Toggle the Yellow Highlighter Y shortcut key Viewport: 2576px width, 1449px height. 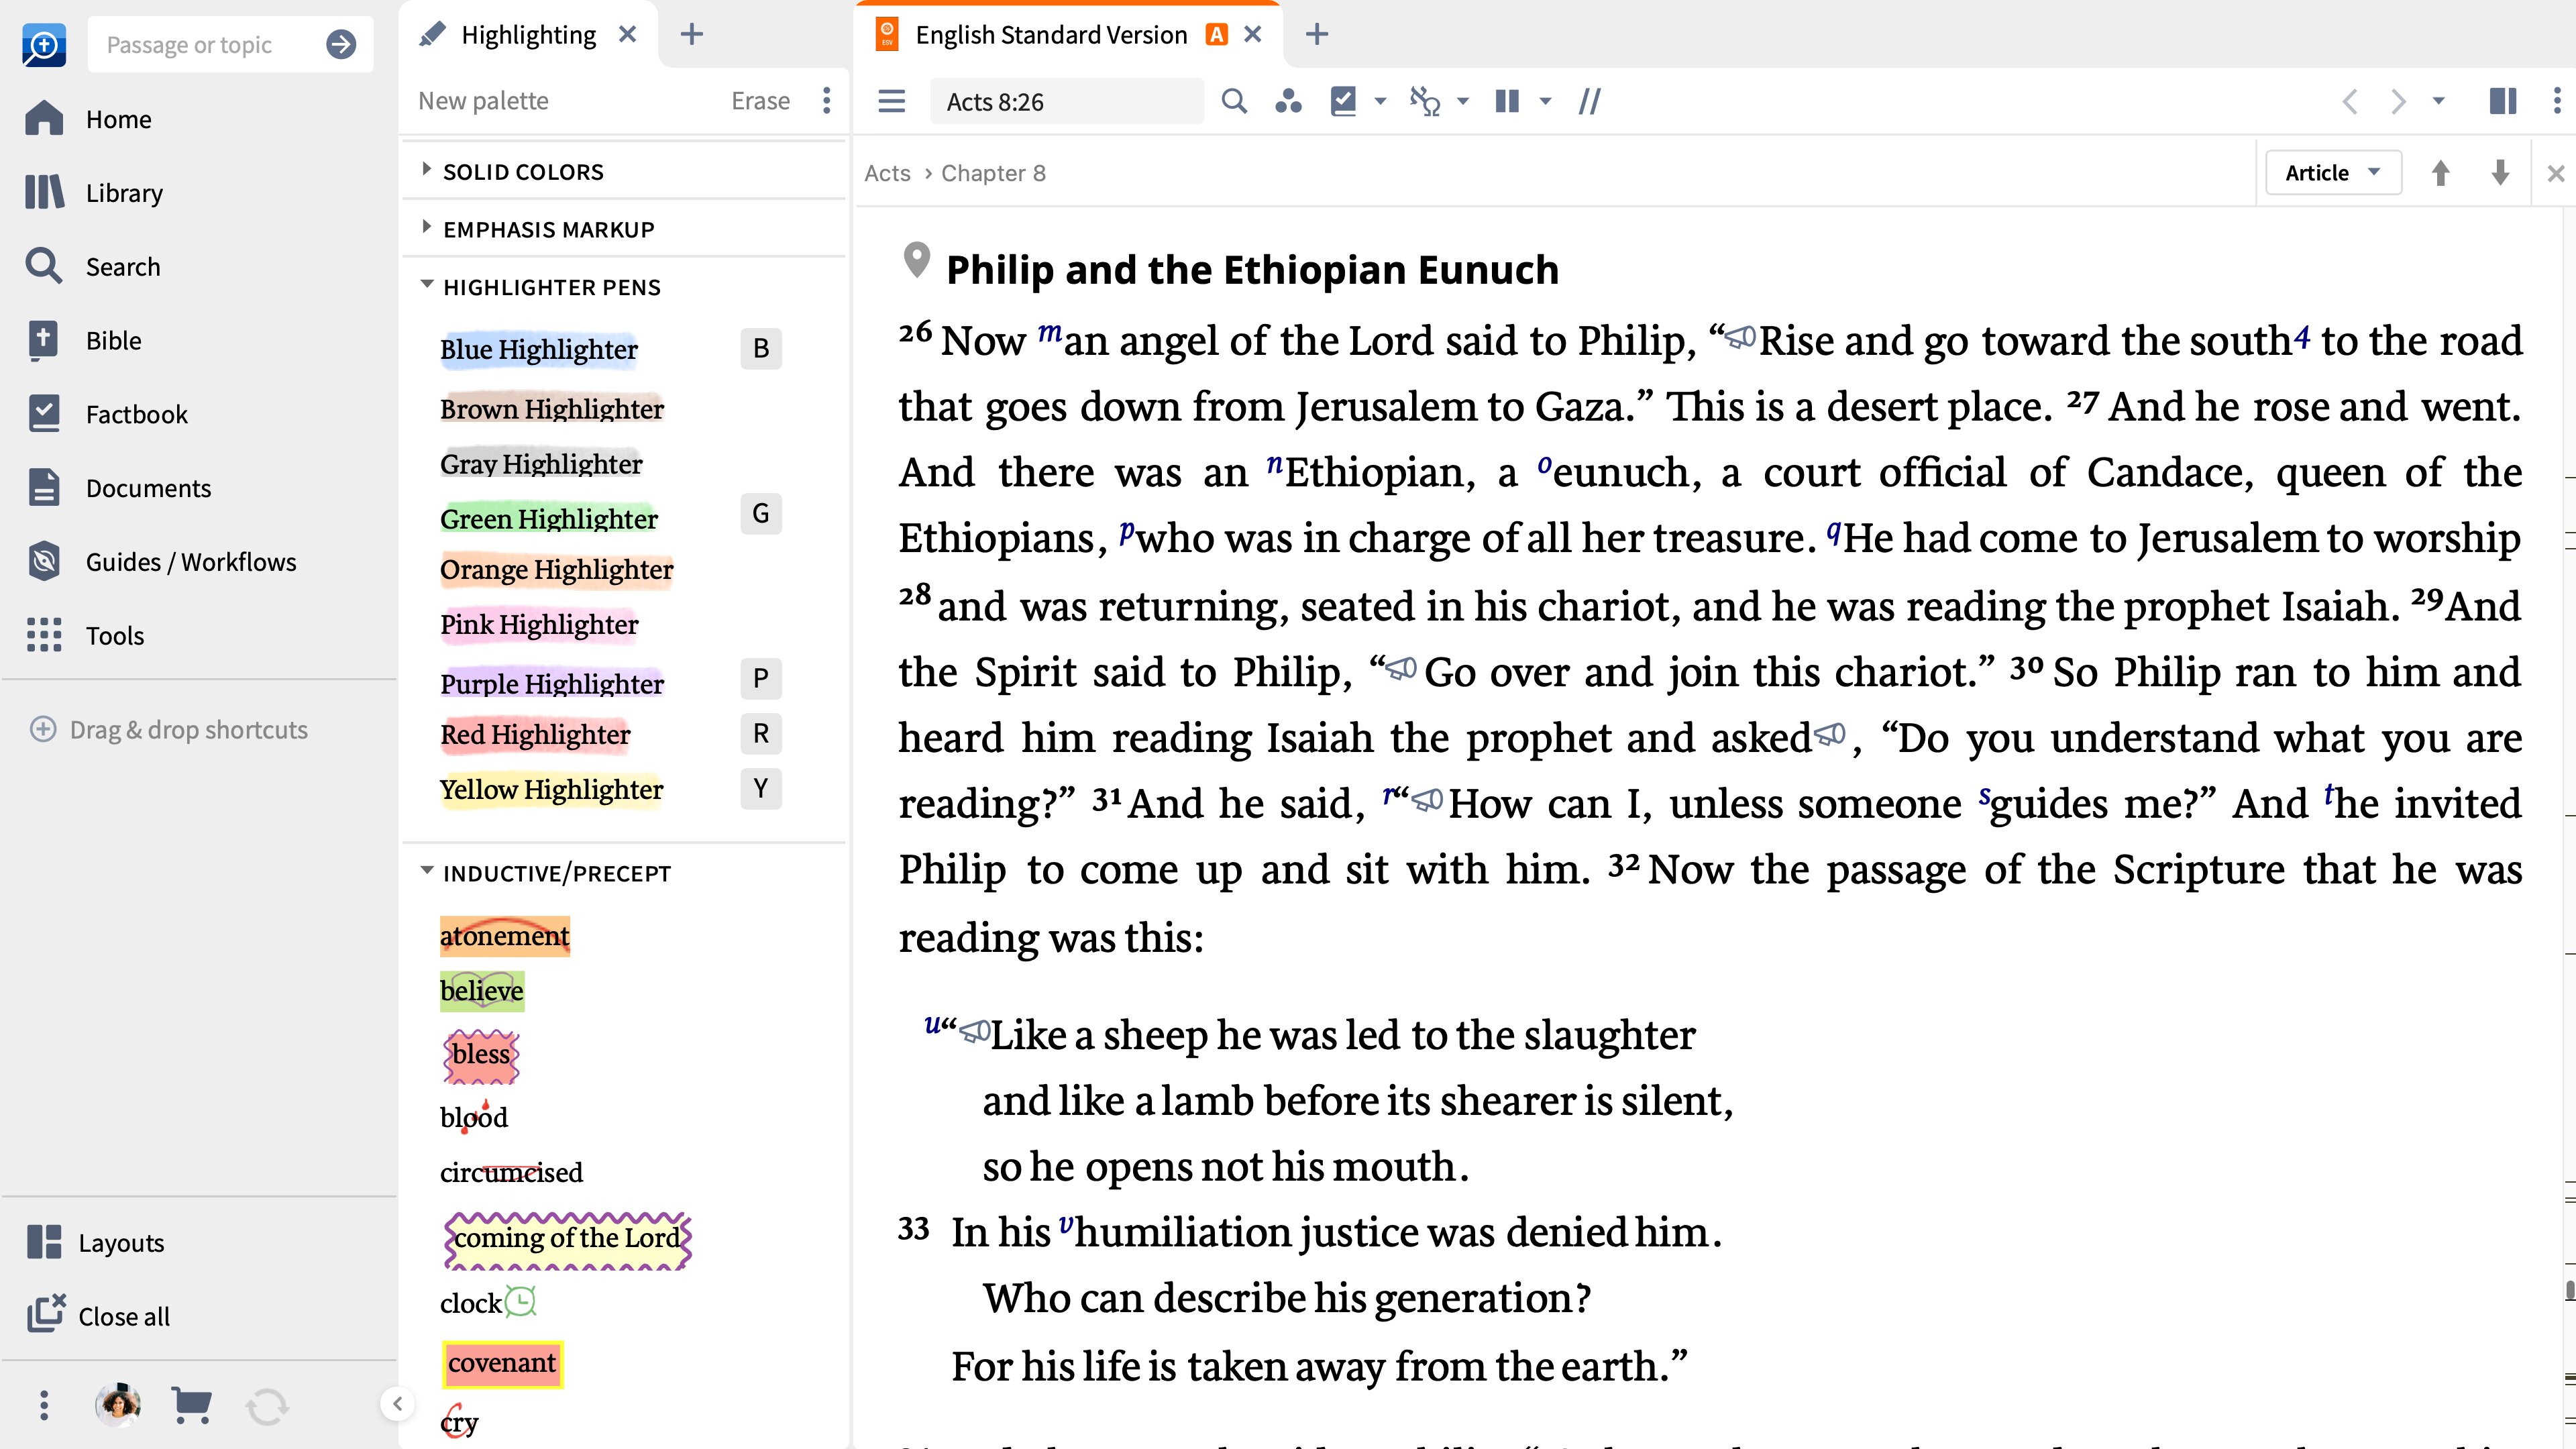coord(761,789)
